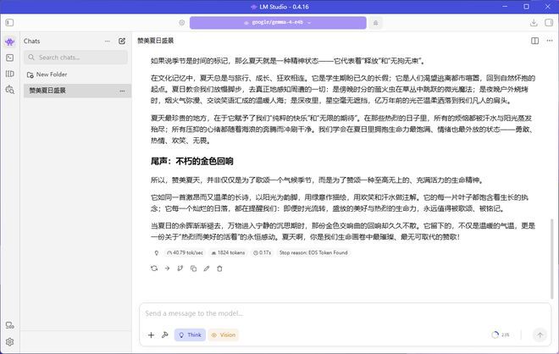Image resolution: width=559 pixels, height=354 pixels.
Task: Open chat header more options menu
Action: pyautogui.click(x=550, y=41)
